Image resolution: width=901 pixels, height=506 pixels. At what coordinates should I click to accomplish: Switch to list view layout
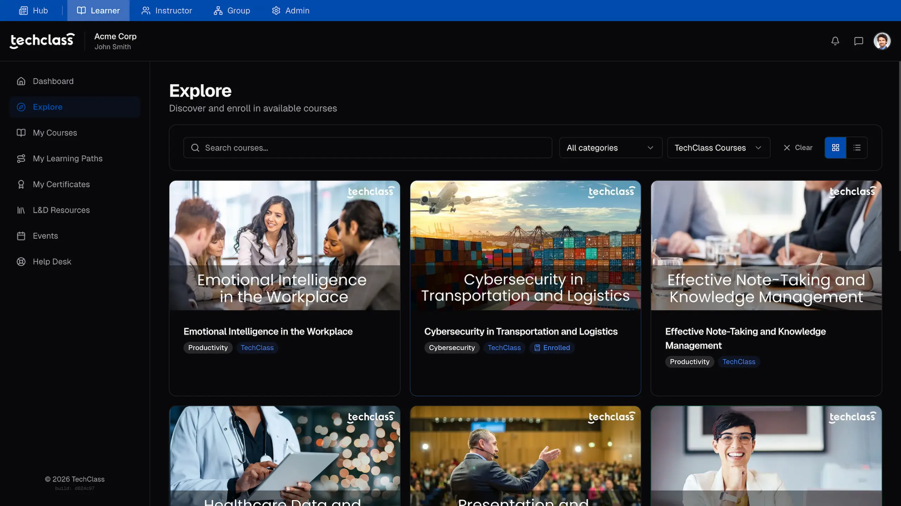click(857, 148)
